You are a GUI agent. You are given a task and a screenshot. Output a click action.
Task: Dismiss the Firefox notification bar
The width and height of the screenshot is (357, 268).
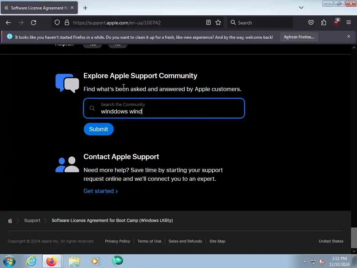pos(349,36)
